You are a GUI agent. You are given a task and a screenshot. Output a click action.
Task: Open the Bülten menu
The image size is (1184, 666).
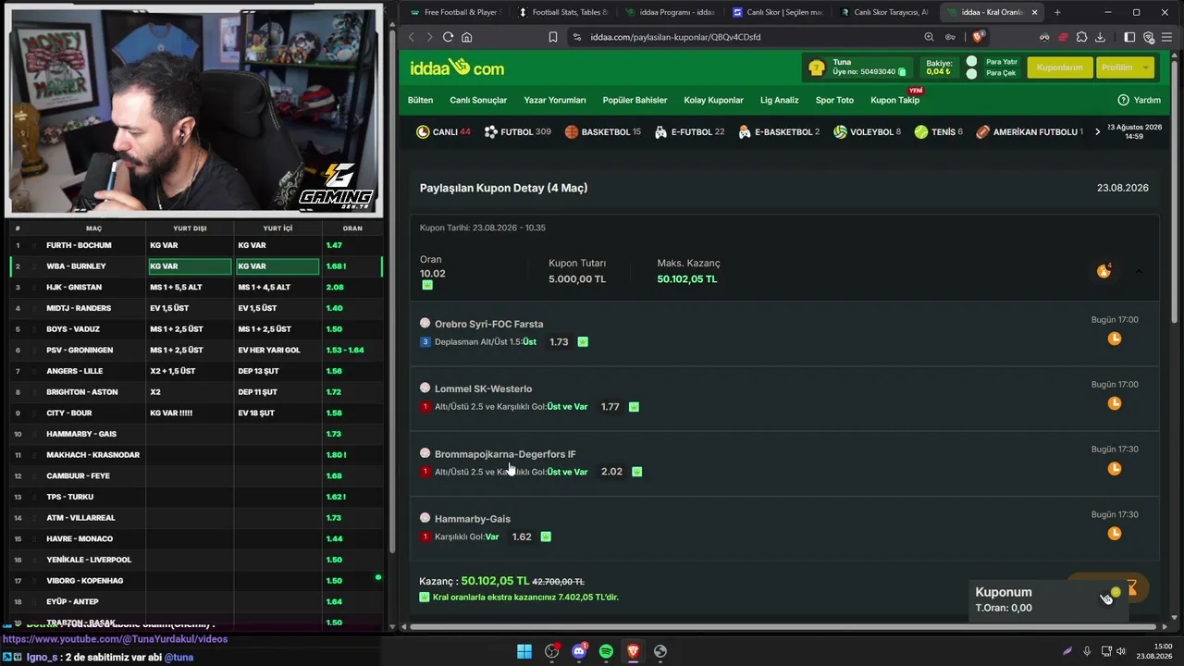click(420, 100)
